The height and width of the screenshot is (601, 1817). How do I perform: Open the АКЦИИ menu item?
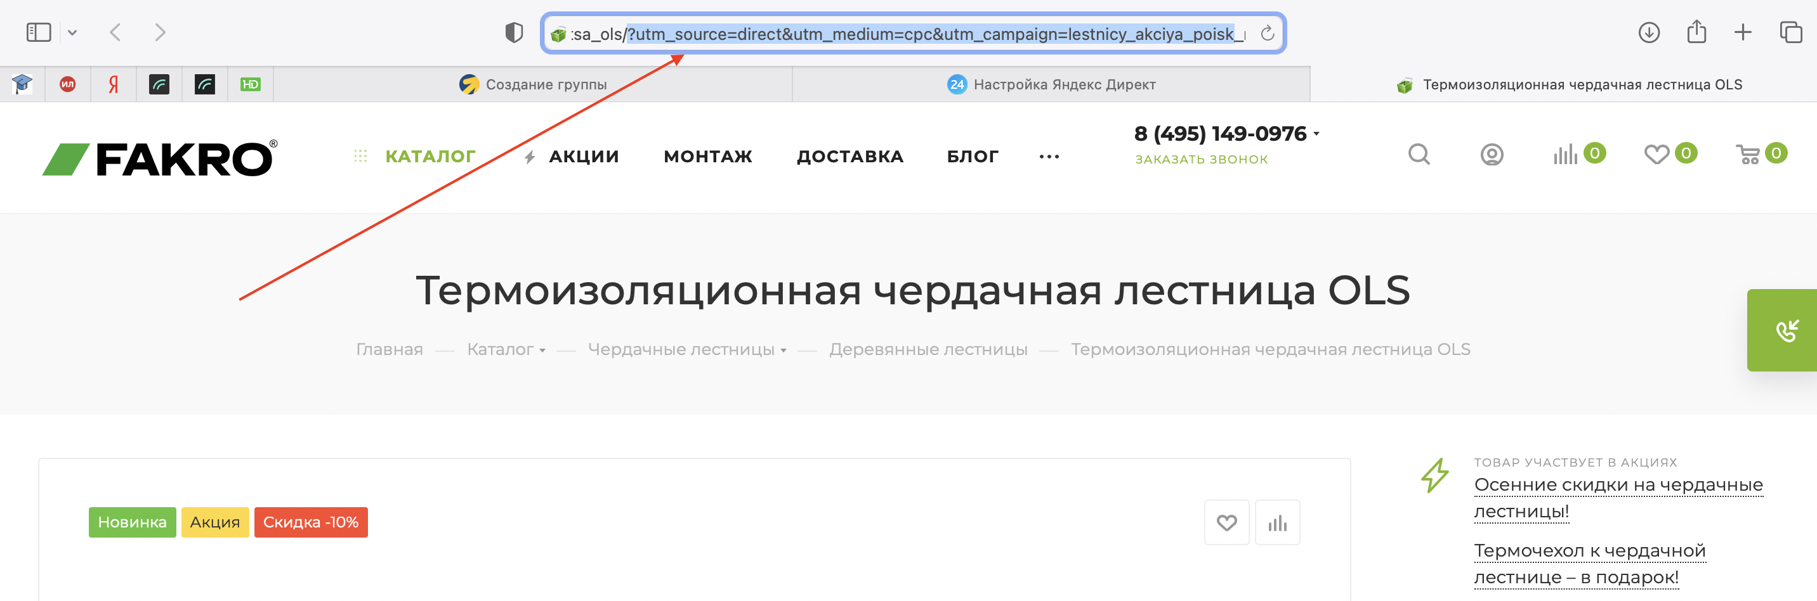[584, 157]
